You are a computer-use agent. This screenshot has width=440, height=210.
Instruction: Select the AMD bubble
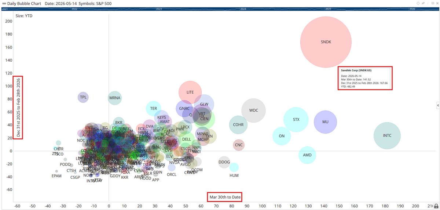tap(307, 155)
